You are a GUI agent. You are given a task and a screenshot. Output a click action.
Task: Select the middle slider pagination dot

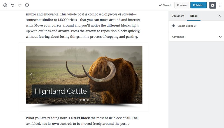tap(84, 100)
